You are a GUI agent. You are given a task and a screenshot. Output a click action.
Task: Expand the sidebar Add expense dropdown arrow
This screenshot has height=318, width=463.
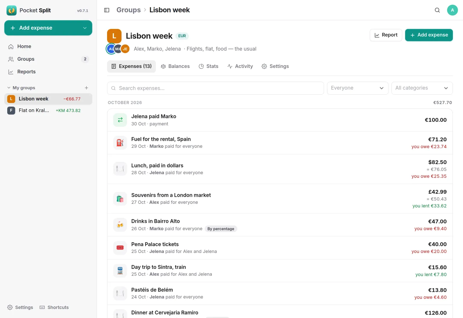point(85,28)
